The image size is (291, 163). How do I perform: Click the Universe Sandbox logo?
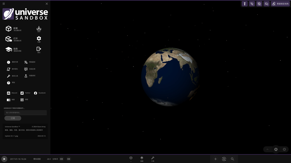pyautogui.click(x=25, y=14)
